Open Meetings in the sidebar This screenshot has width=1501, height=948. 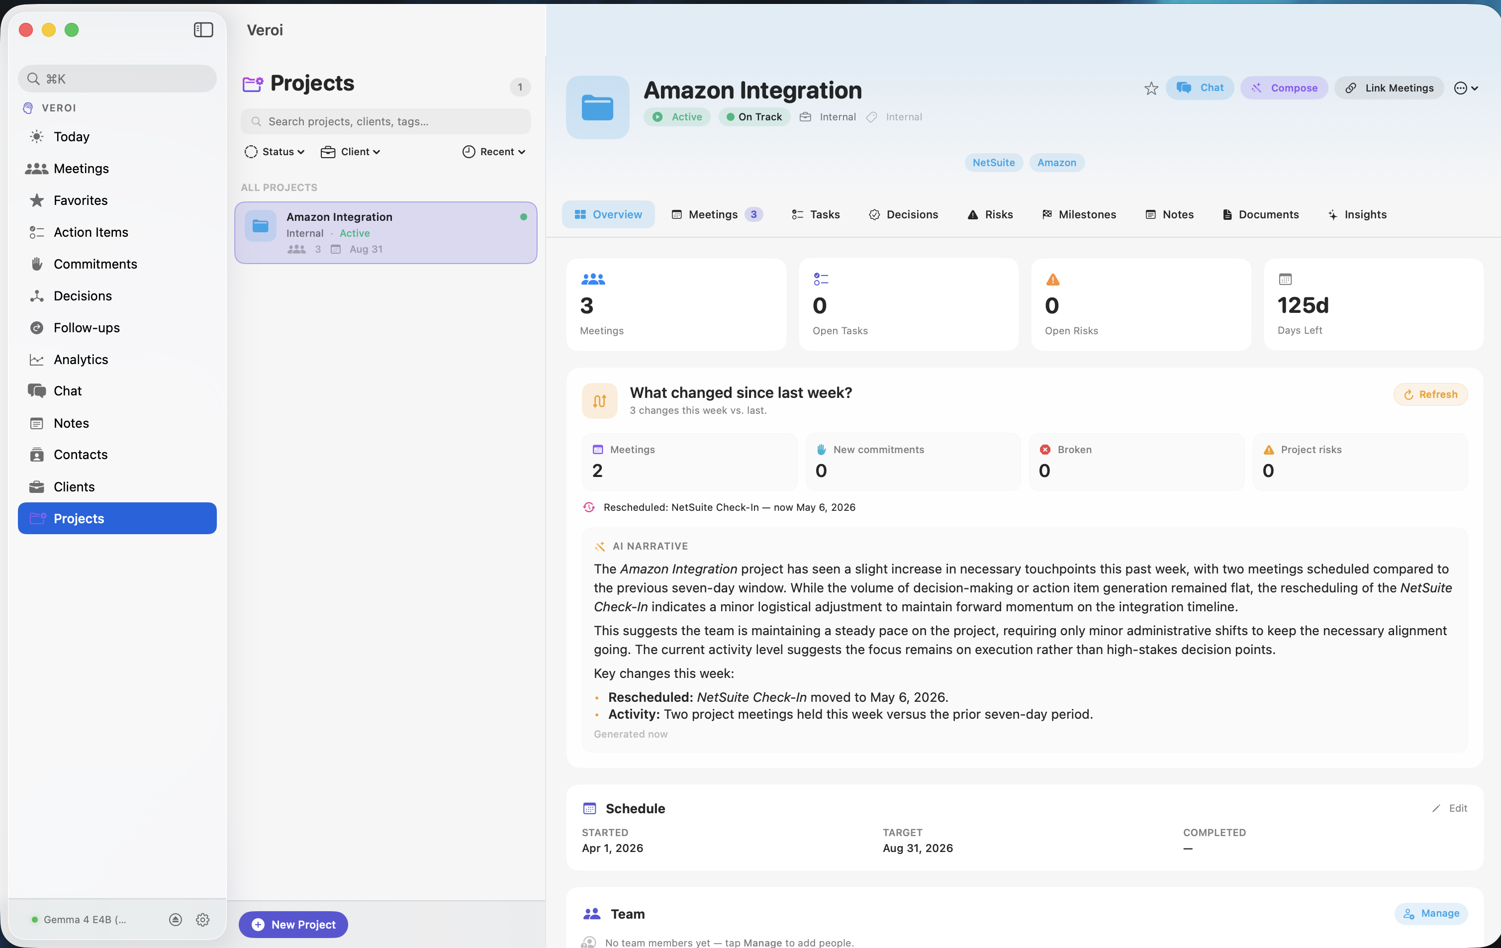tap(117, 168)
